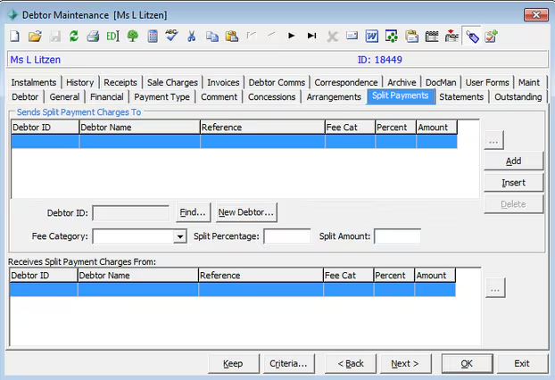Image resolution: width=555 pixels, height=380 pixels.
Task: Click the New Debtor... button
Action: coord(245,212)
